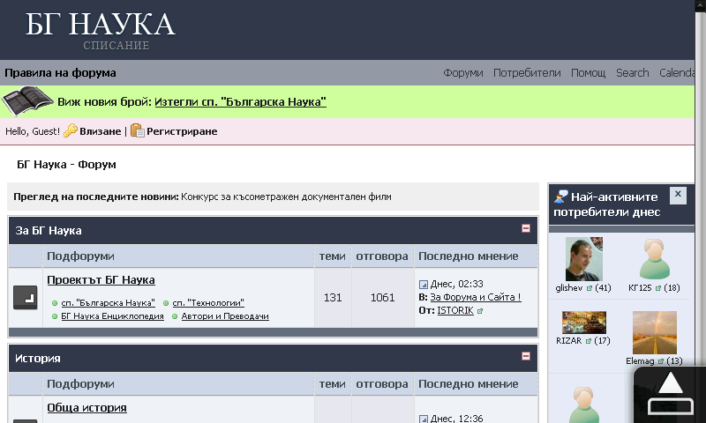Click the small profile icon after ISTORIK
The width and height of the screenshot is (706, 423).
pyautogui.click(x=480, y=311)
